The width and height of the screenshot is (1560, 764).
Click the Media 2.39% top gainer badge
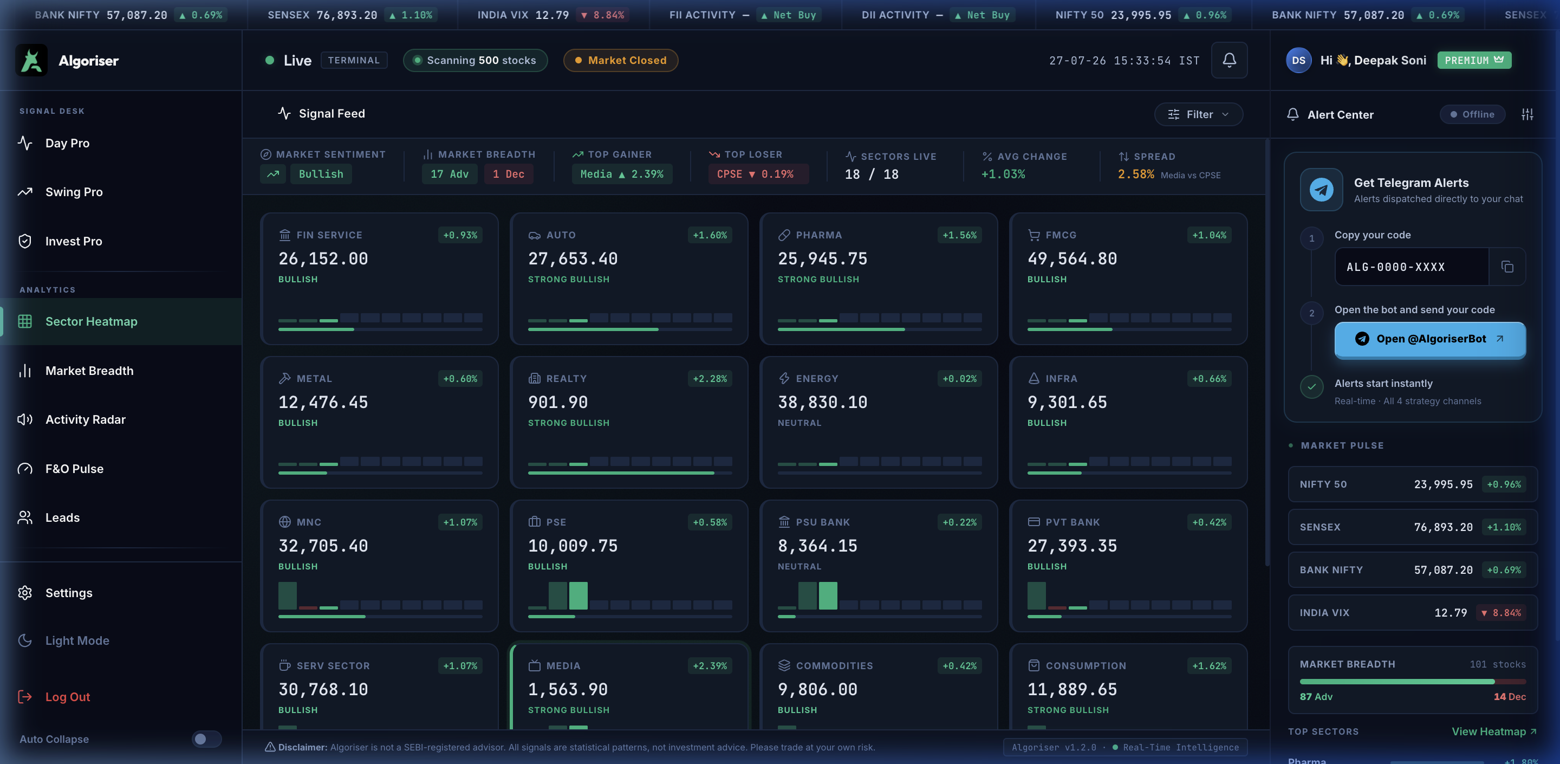point(622,174)
